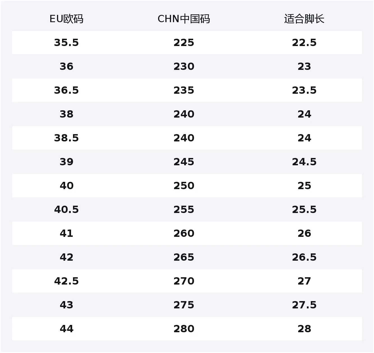Click the CHN中国码 column header
Screen dimensions: 374x353
point(184,19)
